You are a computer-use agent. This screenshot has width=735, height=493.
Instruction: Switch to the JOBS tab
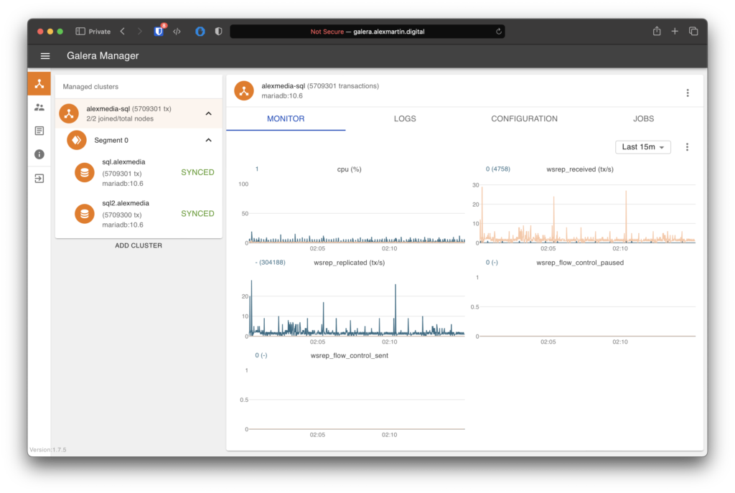click(x=643, y=118)
